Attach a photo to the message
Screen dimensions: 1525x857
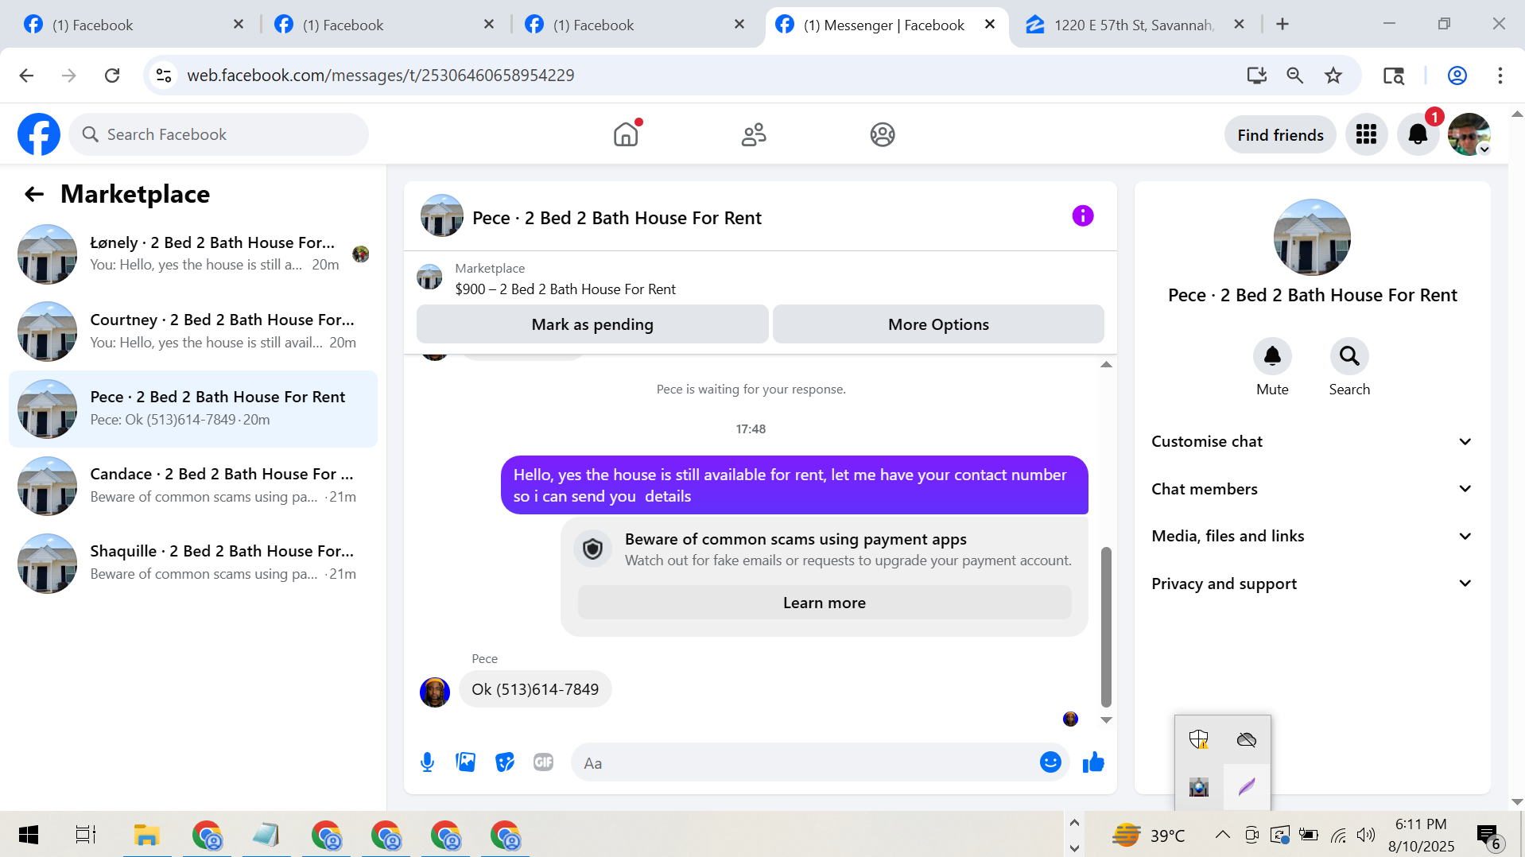[466, 762]
